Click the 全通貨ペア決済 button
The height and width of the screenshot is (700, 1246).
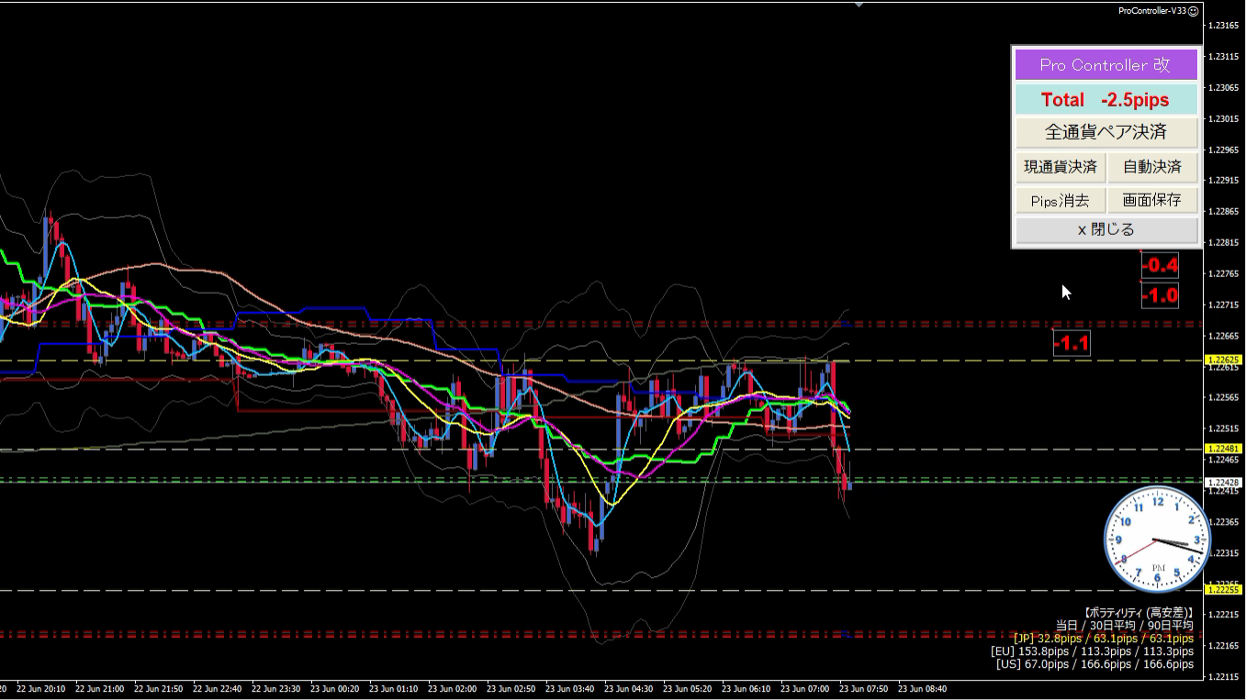tap(1106, 132)
